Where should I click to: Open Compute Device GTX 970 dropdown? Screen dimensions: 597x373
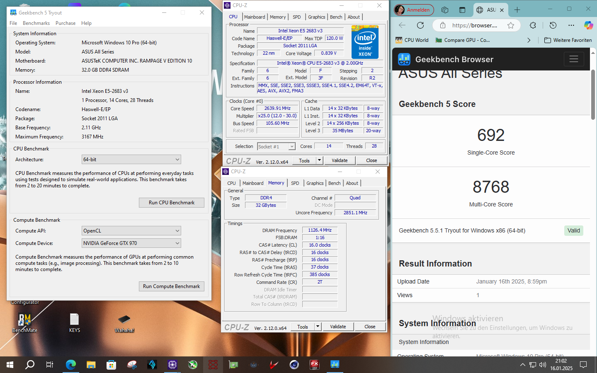(131, 243)
